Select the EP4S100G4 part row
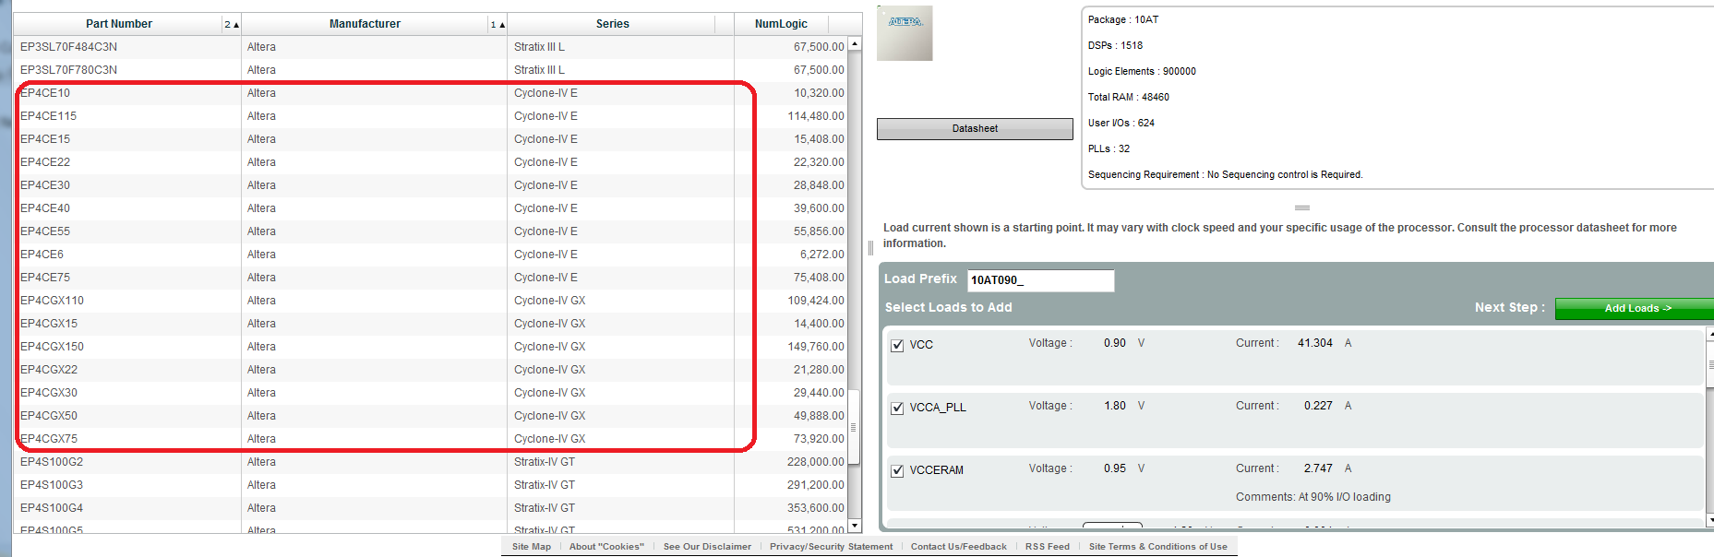 pyautogui.click(x=431, y=508)
